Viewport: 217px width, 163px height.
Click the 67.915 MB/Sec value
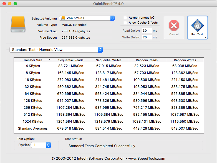tap(109, 66)
